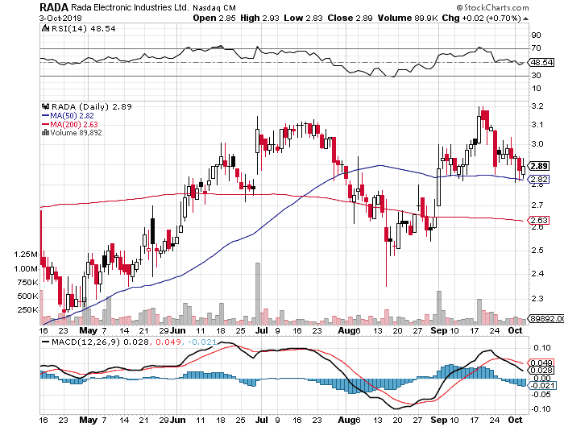Click the RADA candlestick legend icon

pos(45,106)
